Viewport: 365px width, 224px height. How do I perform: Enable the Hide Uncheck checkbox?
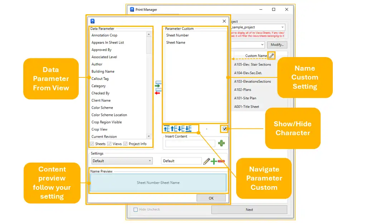(136, 210)
